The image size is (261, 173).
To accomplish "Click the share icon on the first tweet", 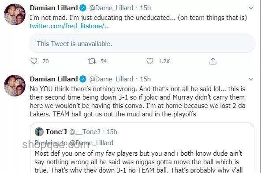I will coord(213,61).
